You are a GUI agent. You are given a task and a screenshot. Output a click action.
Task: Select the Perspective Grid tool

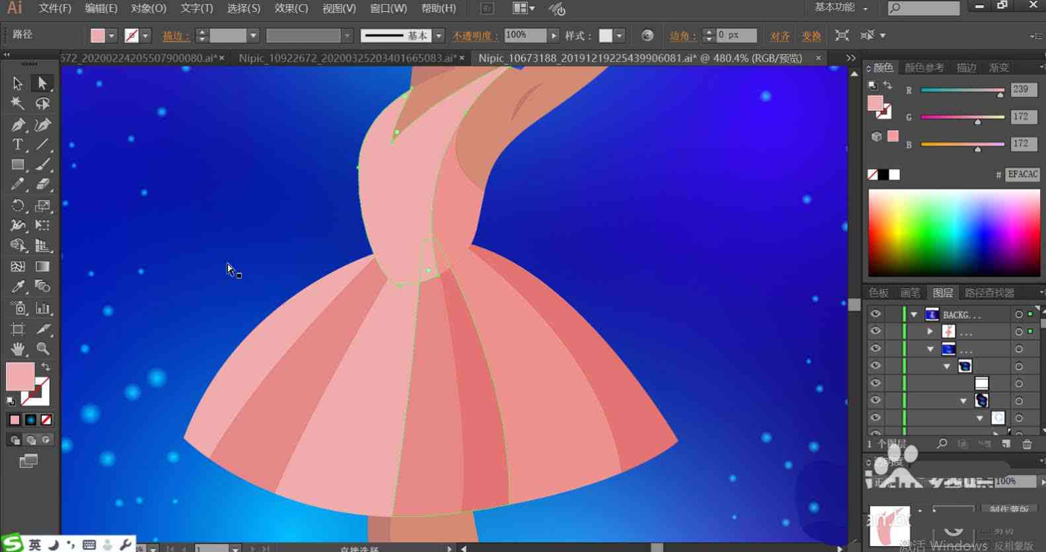(x=42, y=246)
